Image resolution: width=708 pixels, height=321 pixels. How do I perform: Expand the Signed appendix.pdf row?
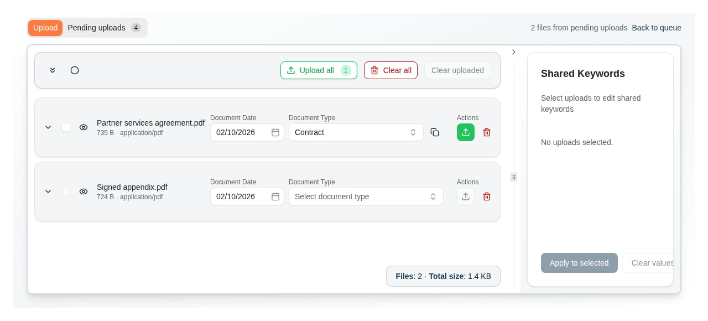pyautogui.click(x=48, y=191)
